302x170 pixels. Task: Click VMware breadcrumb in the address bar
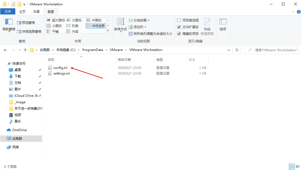pyautogui.click(x=116, y=50)
